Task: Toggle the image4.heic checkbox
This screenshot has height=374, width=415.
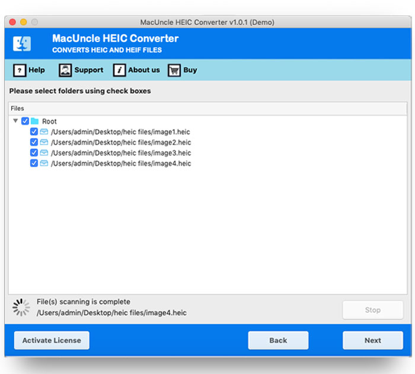Action: [x=34, y=163]
